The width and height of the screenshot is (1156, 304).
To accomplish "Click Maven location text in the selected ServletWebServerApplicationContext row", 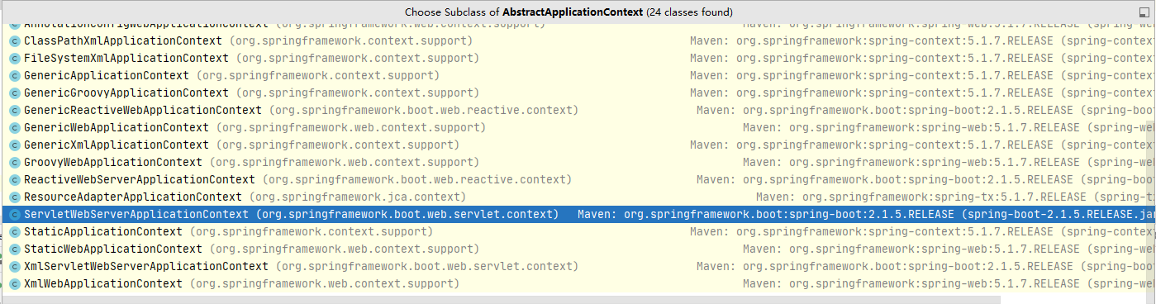I will (865, 214).
